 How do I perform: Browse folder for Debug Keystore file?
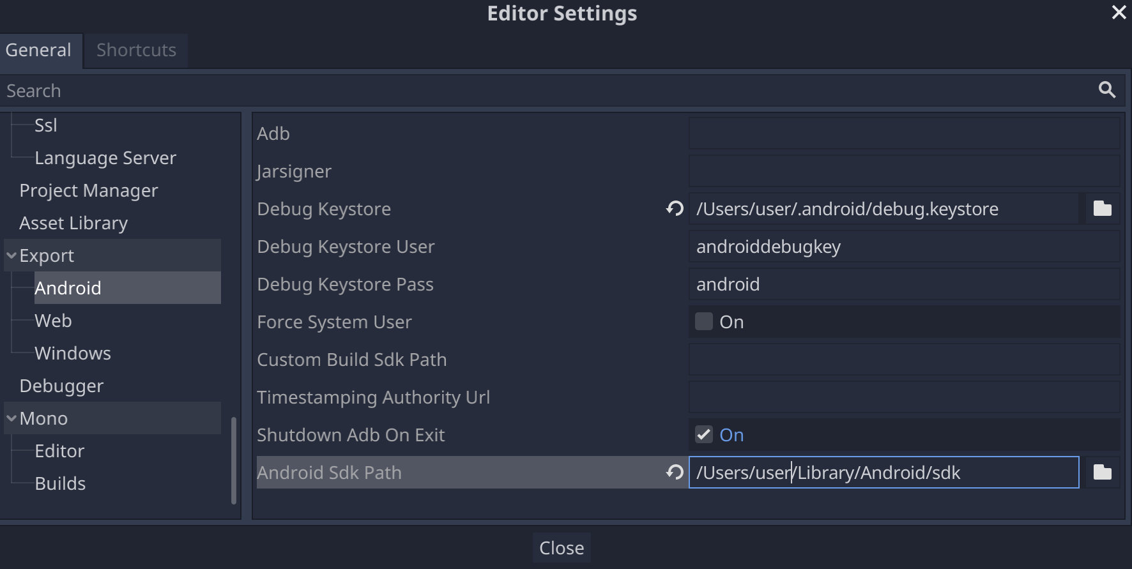pyautogui.click(x=1102, y=209)
